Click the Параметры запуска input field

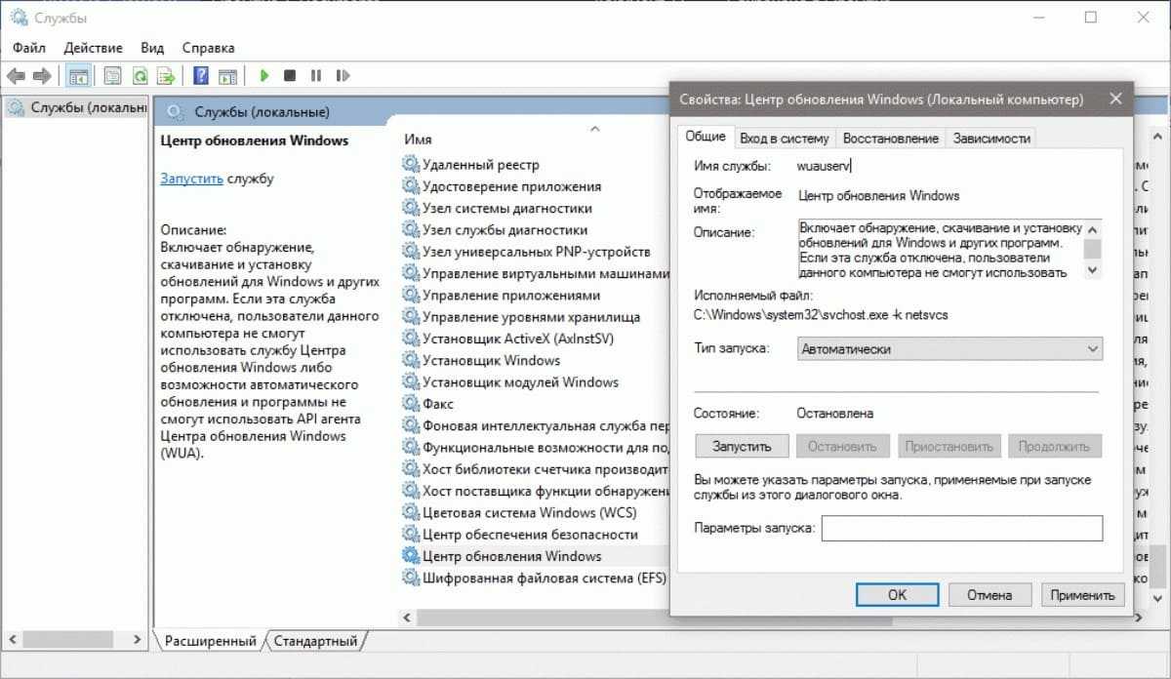tap(961, 528)
